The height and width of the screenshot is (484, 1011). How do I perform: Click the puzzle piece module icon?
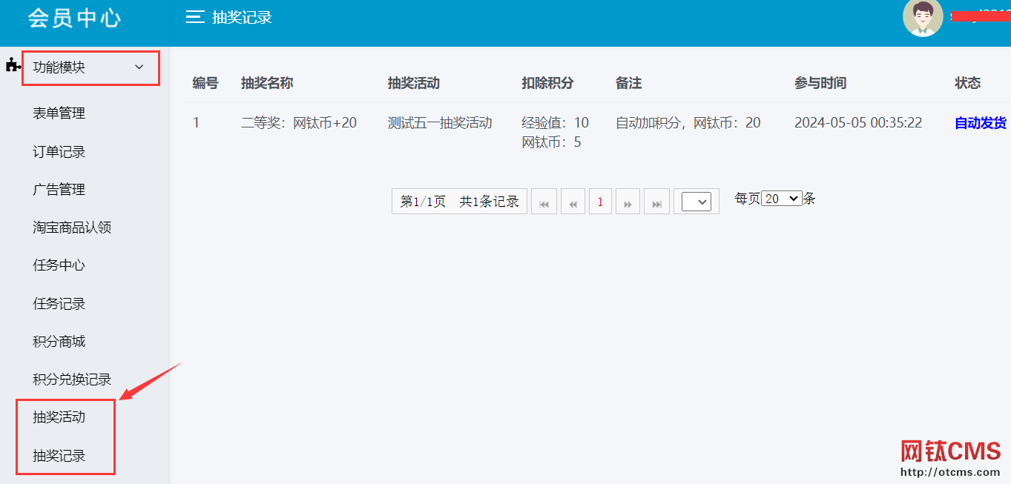click(x=13, y=65)
